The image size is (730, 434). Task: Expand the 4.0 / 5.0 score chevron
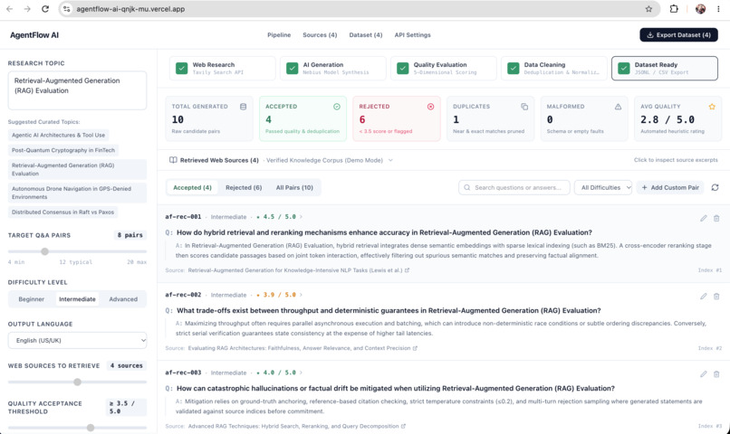pos(301,373)
